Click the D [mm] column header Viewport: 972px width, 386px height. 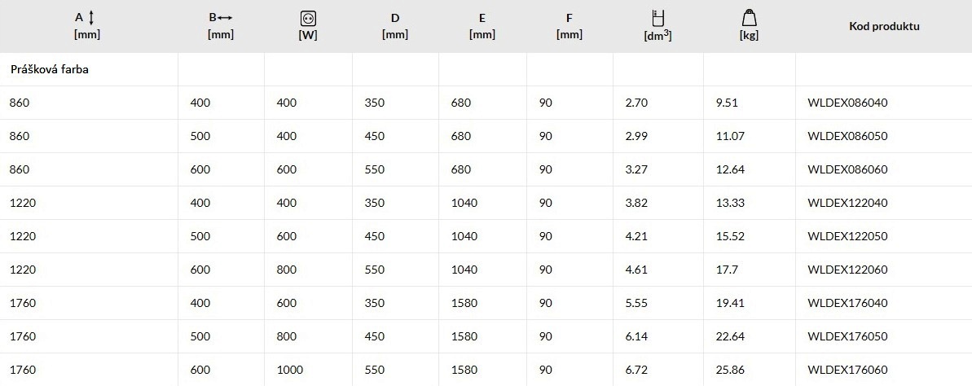395,26
